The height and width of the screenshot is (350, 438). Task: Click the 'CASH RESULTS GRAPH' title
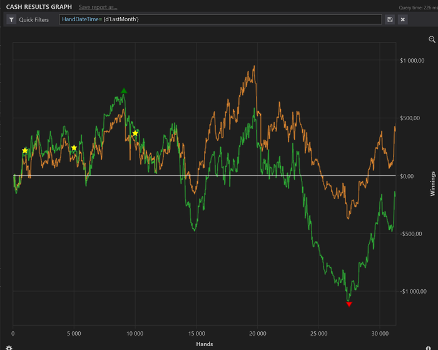click(39, 7)
